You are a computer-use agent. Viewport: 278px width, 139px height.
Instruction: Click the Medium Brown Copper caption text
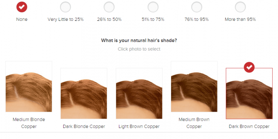(x=194, y=123)
